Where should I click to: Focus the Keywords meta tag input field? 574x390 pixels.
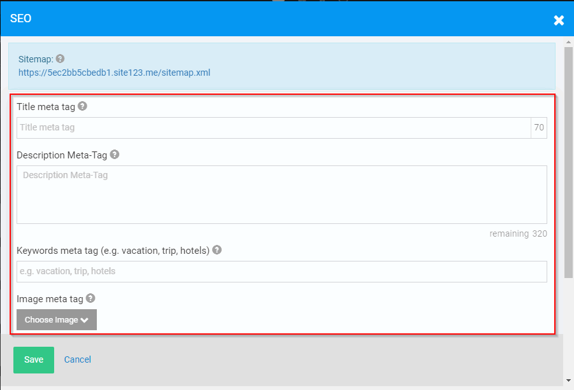point(282,272)
